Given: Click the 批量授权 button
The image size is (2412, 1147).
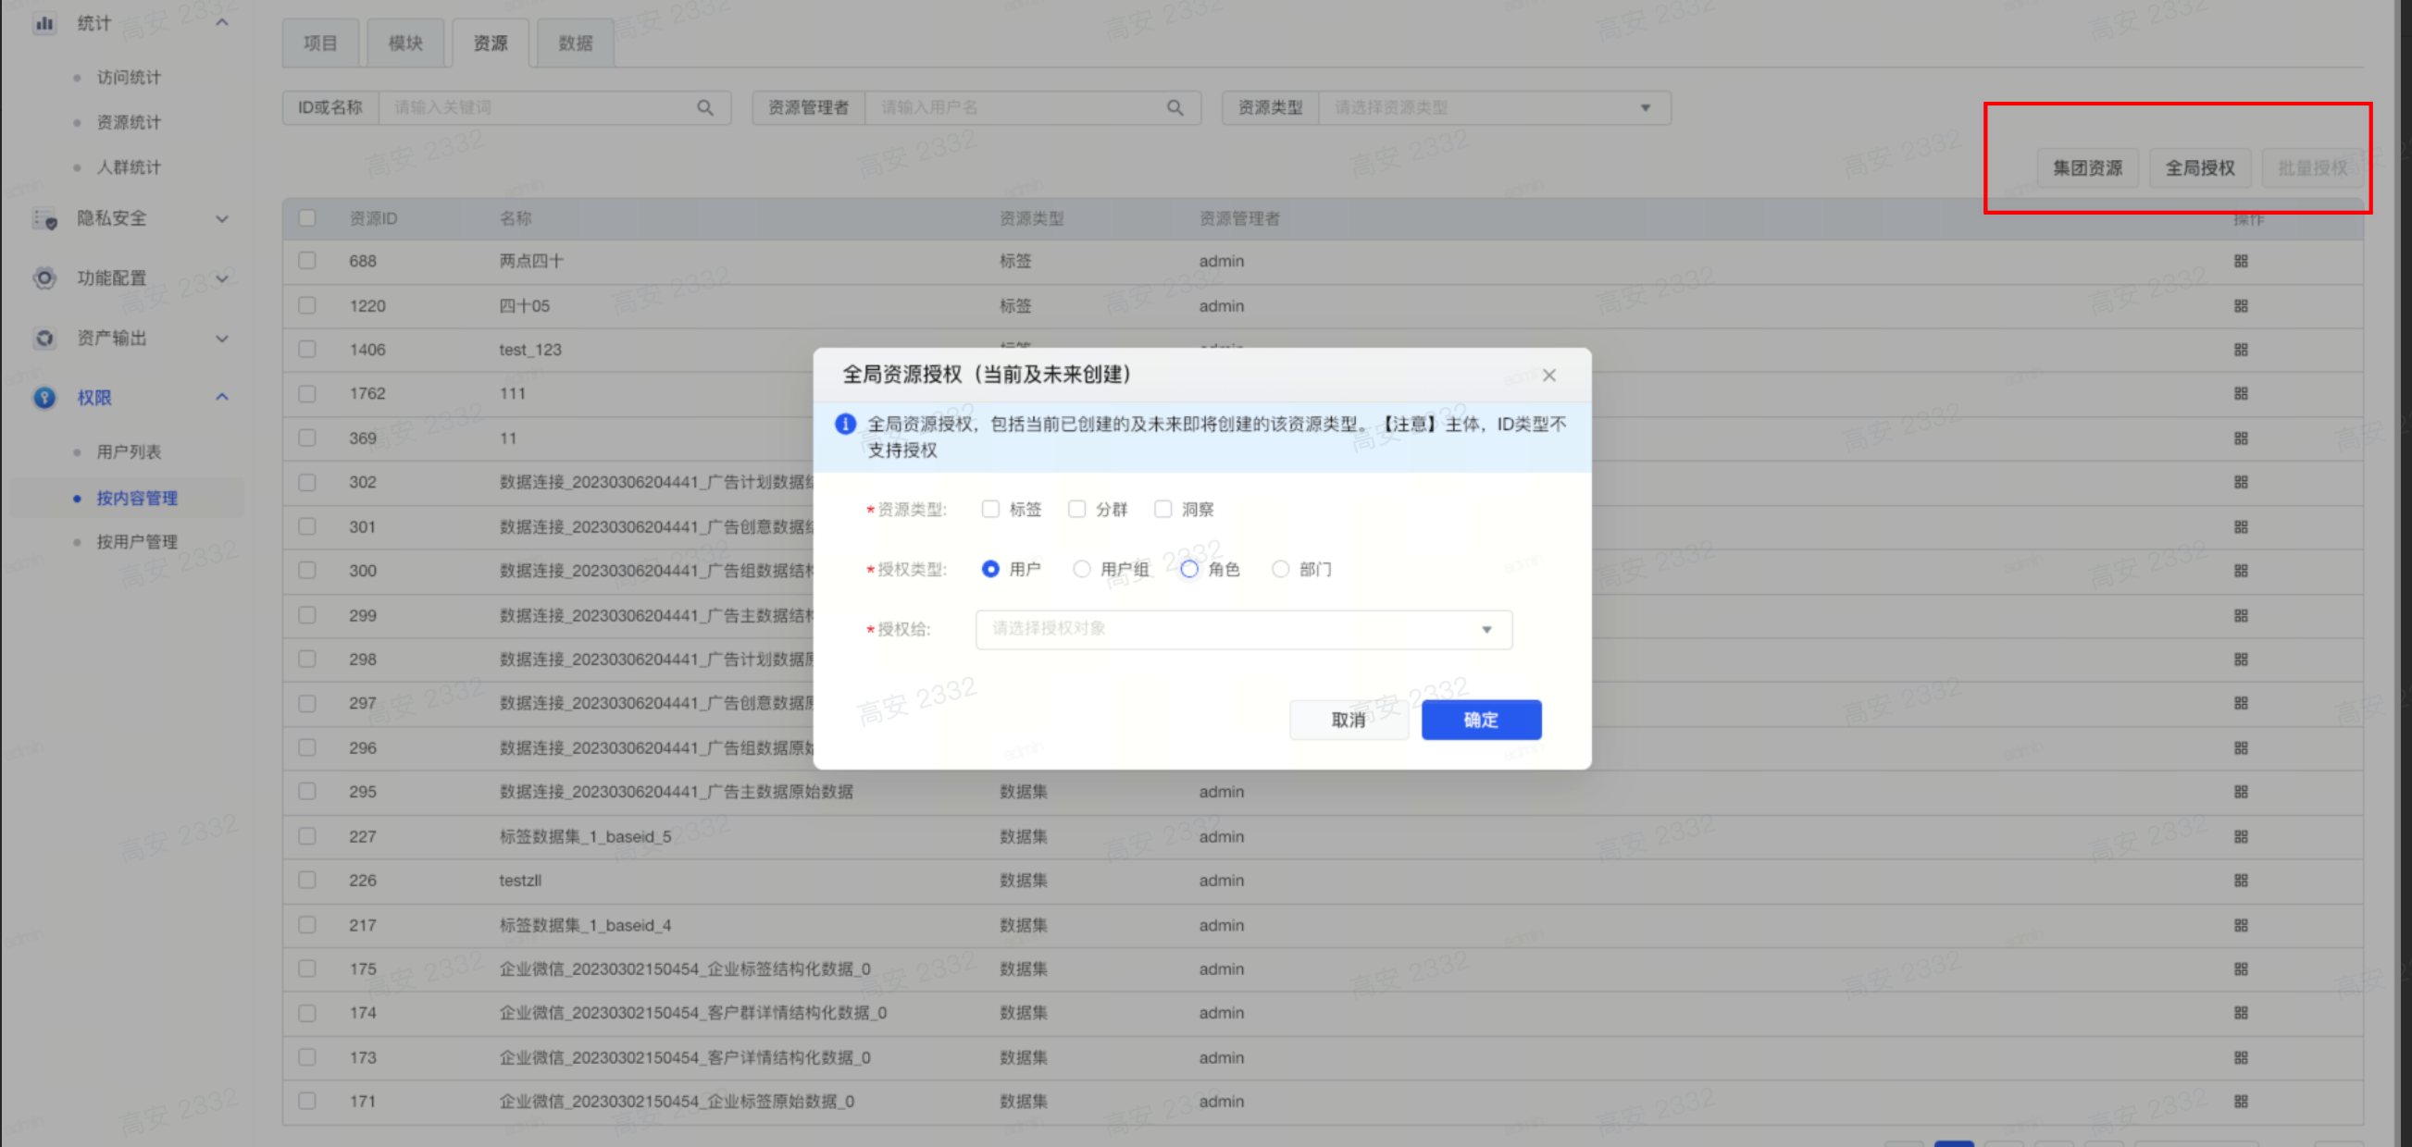Looking at the screenshot, I should pos(2312,168).
